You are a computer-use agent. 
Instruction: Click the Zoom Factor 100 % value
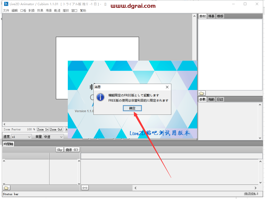point(31,130)
